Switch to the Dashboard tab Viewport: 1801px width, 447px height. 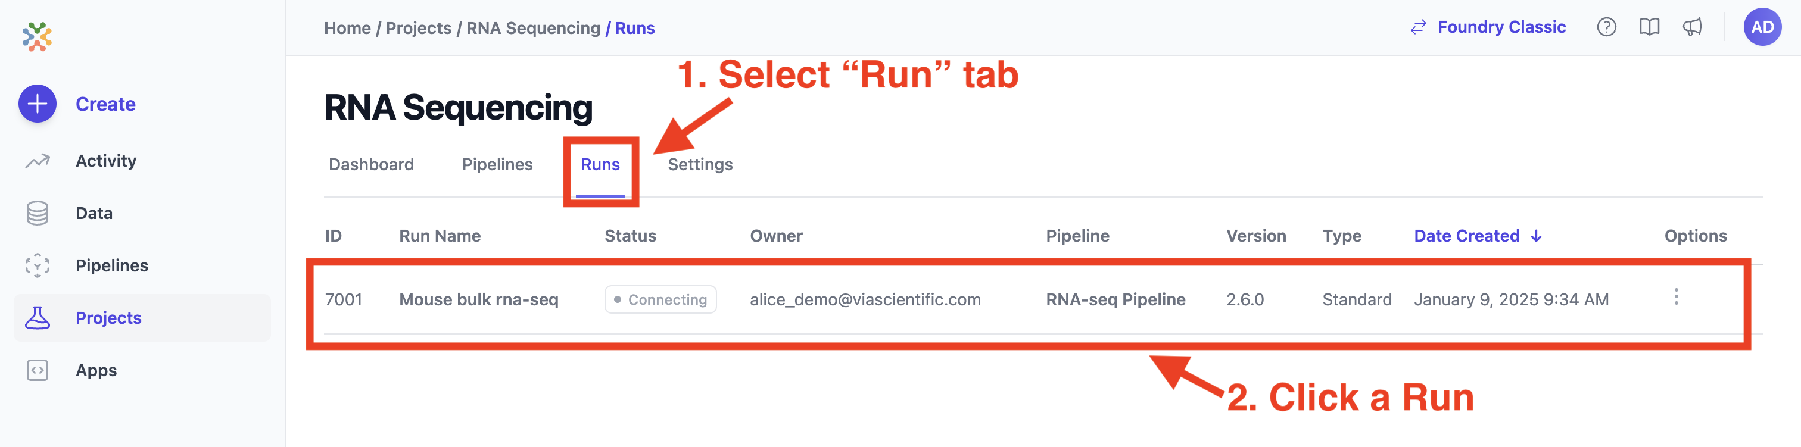pos(371,164)
